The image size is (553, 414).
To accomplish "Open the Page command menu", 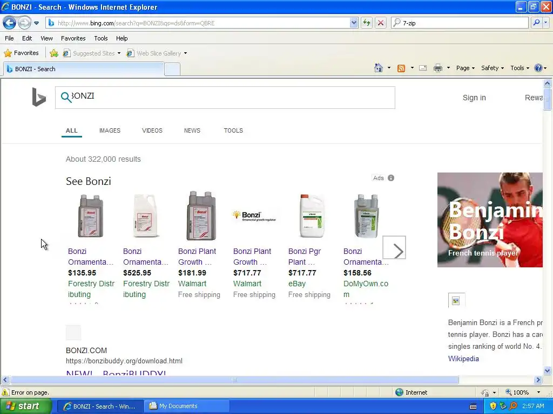I will tap(465, 68).
